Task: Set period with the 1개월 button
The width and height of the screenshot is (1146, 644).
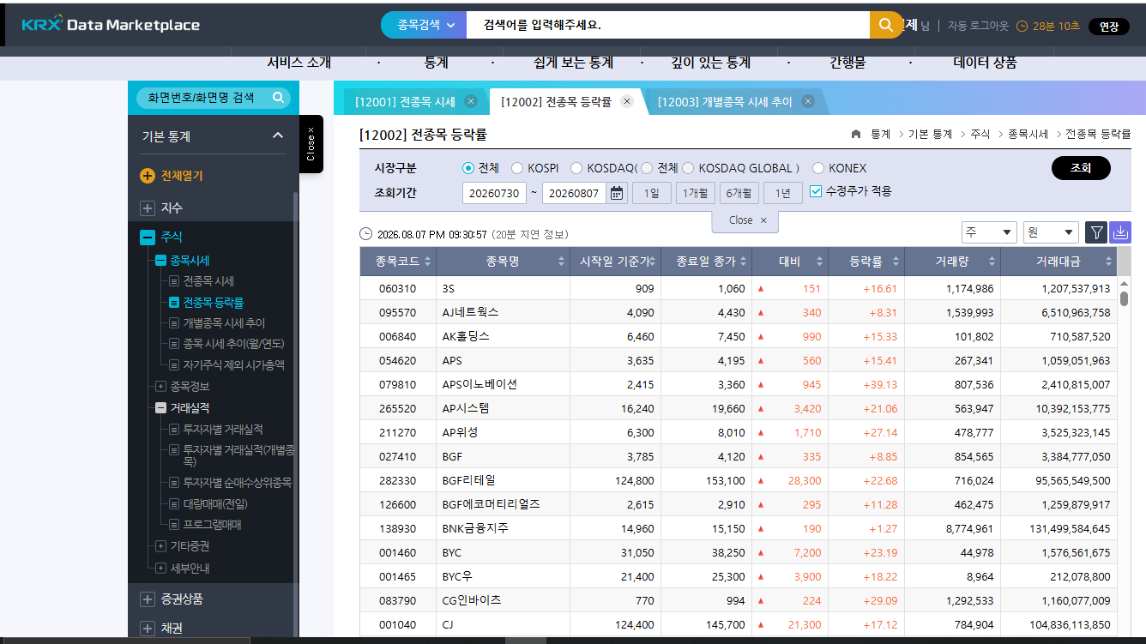Action: point(696,193)
